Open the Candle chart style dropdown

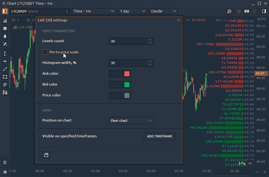tap(163, 11)
